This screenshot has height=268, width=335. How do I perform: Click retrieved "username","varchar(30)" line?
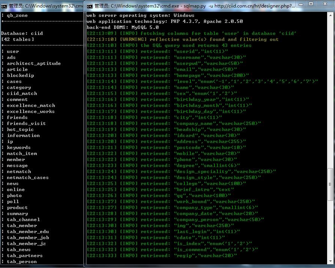(166, 57)
